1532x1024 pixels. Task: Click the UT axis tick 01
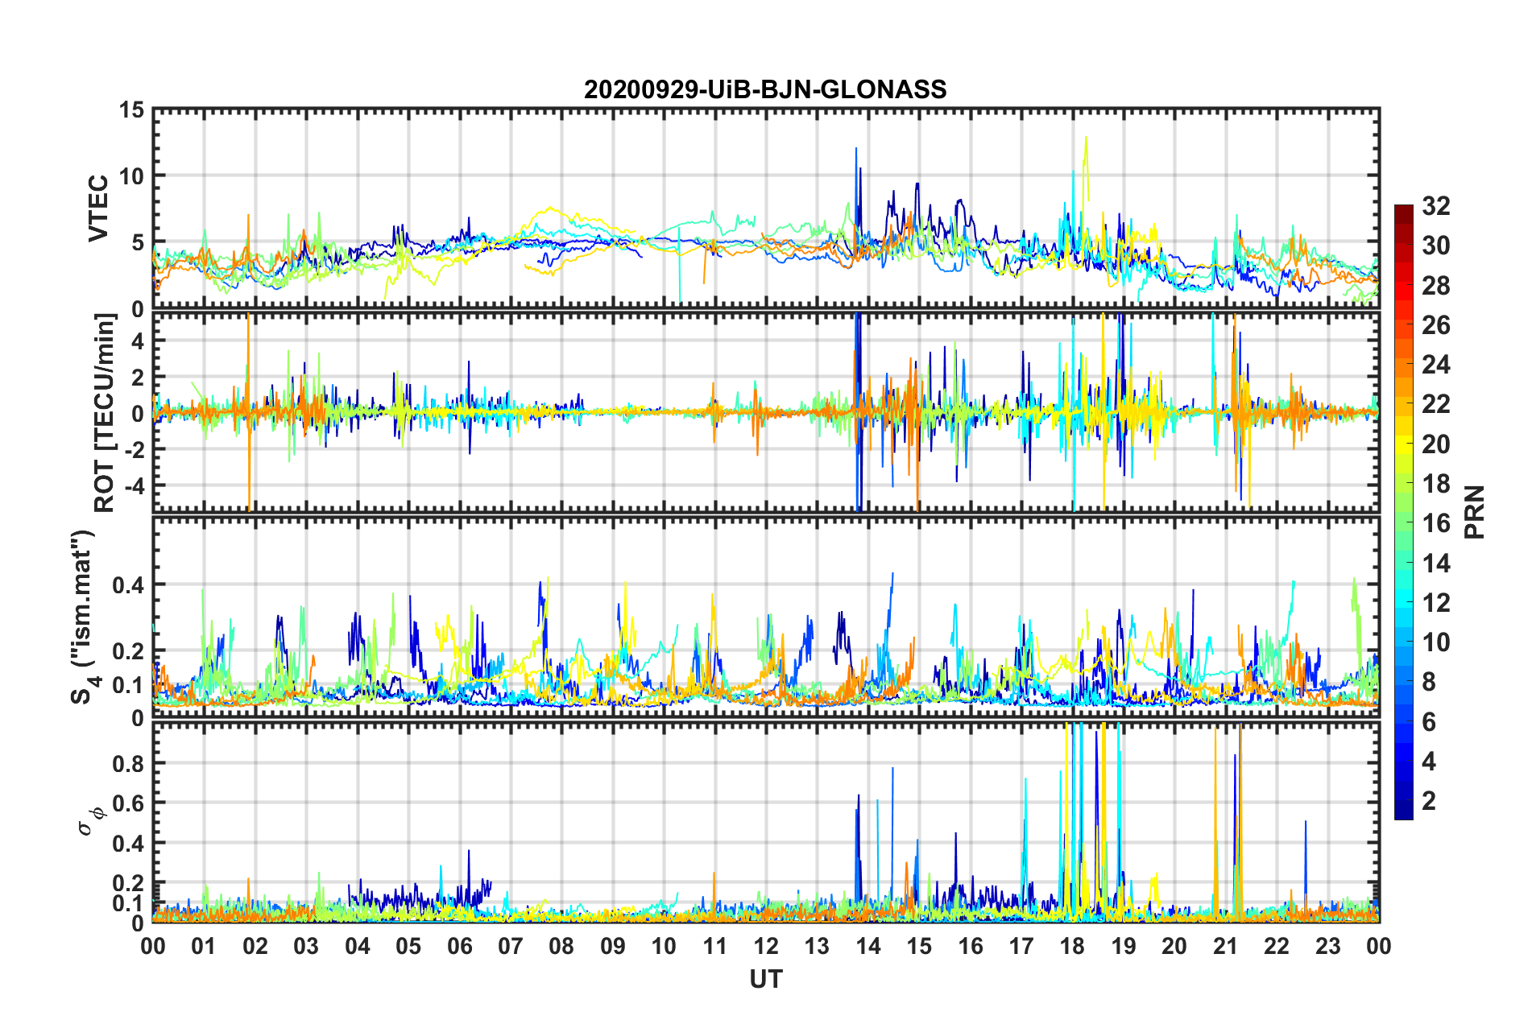pos(204,946)
